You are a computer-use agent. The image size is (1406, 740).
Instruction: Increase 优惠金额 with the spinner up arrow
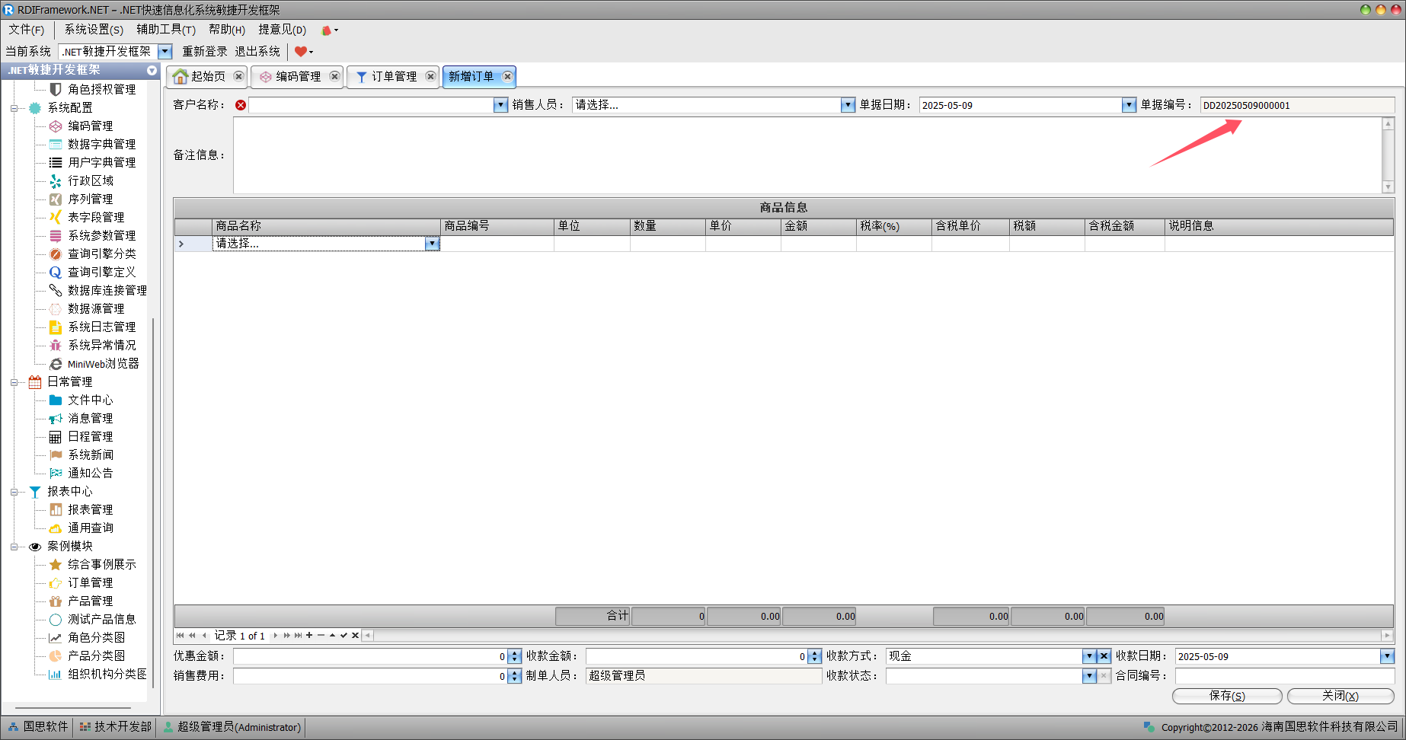[x=515, y=653]
